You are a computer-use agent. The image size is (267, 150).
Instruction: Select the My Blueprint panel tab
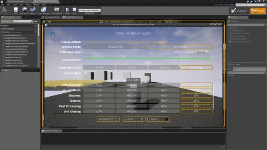click(x=11, y=17)
